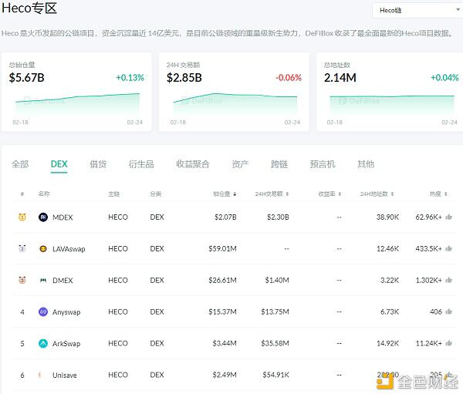Open the 资产 tab

click(240, 164)
